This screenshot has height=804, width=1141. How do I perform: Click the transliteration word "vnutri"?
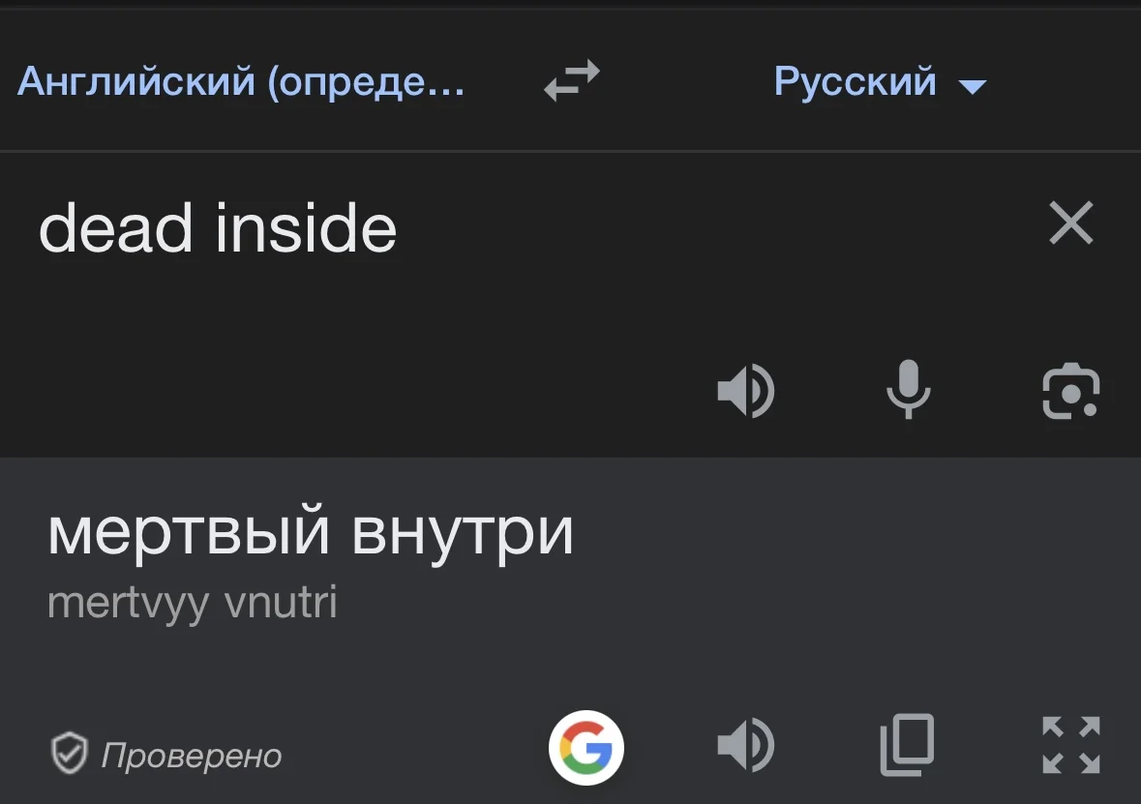click(x=281, y=603)
